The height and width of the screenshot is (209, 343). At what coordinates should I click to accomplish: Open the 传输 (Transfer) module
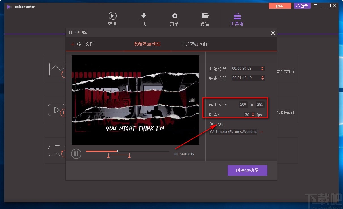click(x=205, y=18)
